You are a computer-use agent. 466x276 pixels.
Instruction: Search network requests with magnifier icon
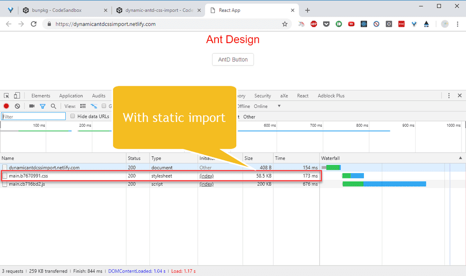tap(54, 106)
